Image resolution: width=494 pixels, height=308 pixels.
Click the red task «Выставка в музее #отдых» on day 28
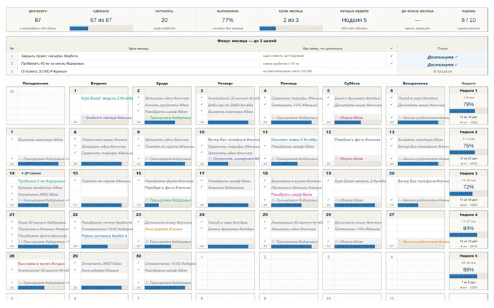pyautogui.click(x=41, y=264)
